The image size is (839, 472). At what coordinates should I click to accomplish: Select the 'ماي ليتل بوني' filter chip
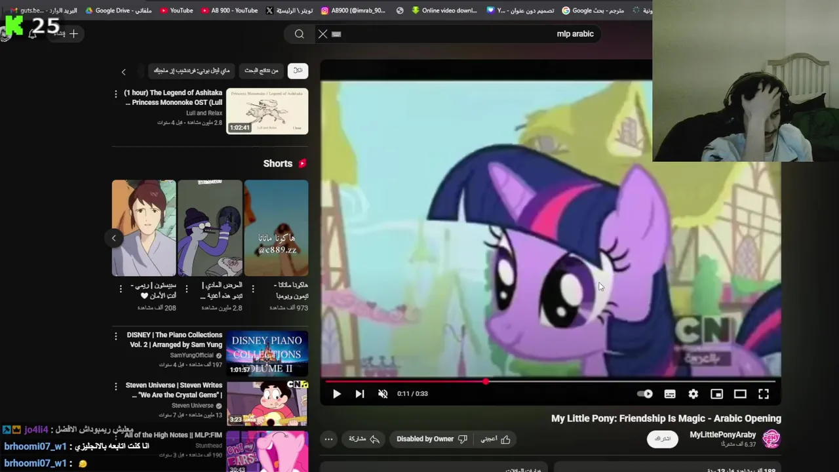(191, 71)
